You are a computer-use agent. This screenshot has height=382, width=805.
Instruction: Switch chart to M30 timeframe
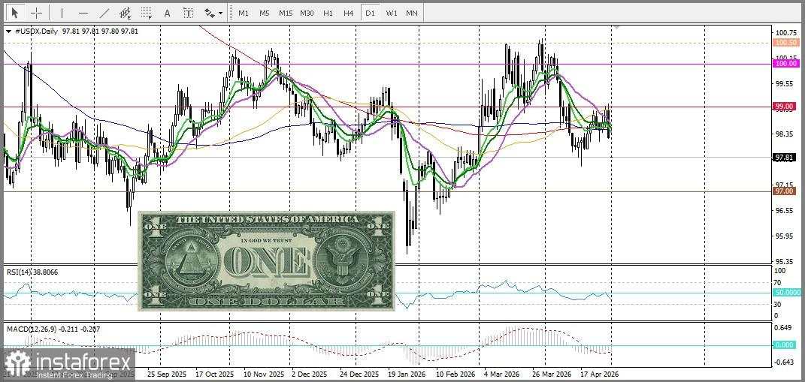pyautogui.click(x=307, y=13)
